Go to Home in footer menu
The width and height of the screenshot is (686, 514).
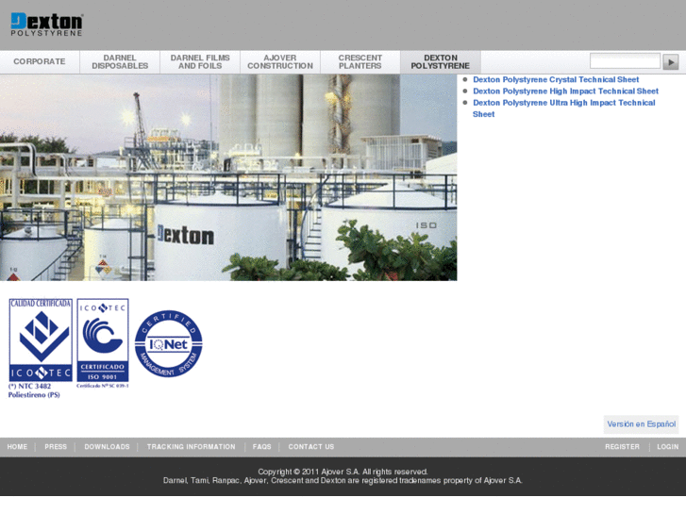[x=17, y=447]
